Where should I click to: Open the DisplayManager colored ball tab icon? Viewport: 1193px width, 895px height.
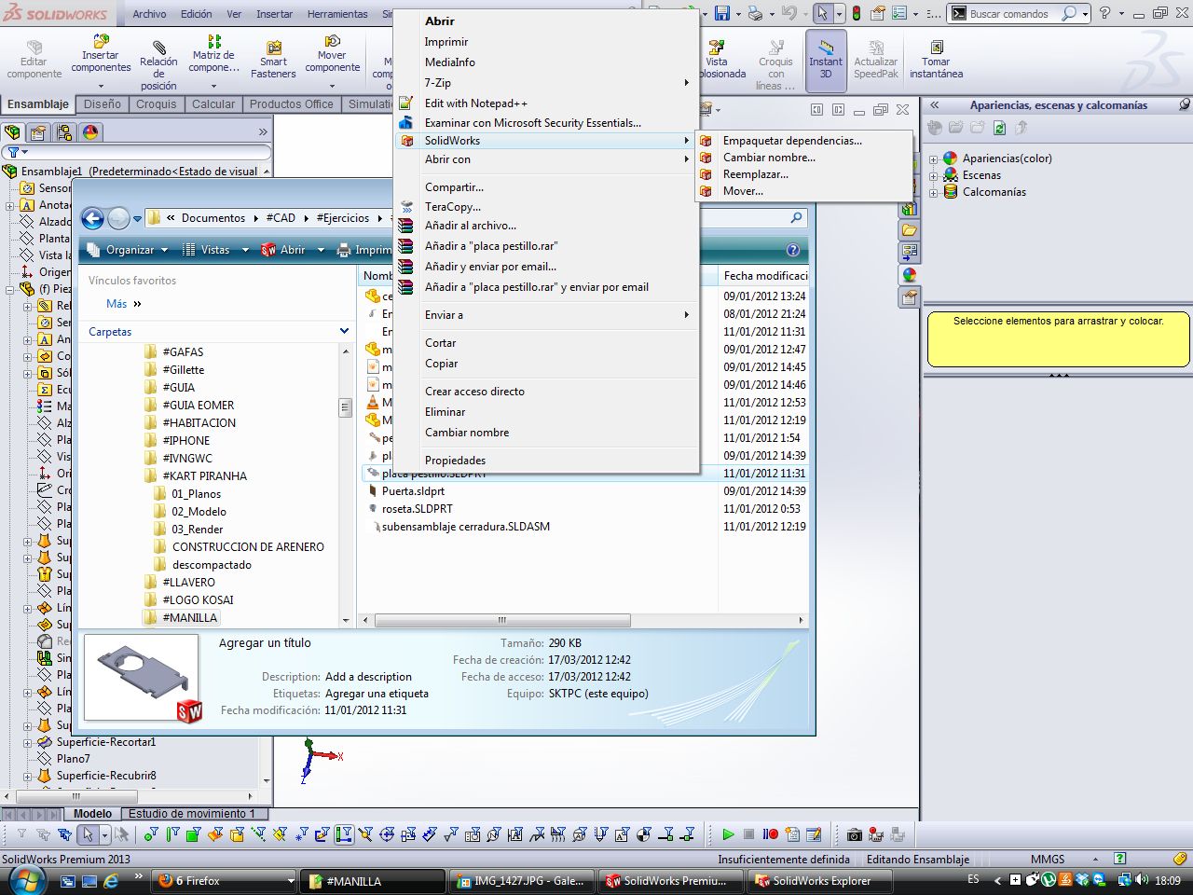click(90, 132)
